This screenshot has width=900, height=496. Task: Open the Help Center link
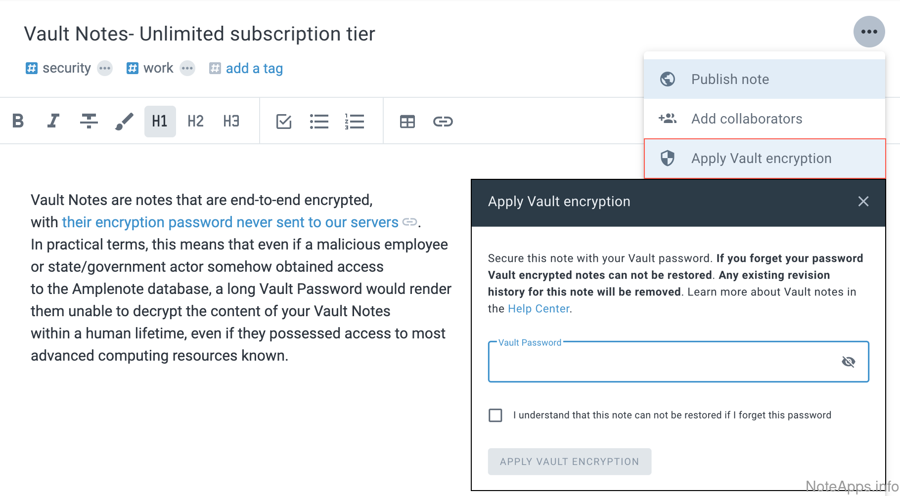tap(539, 309)
